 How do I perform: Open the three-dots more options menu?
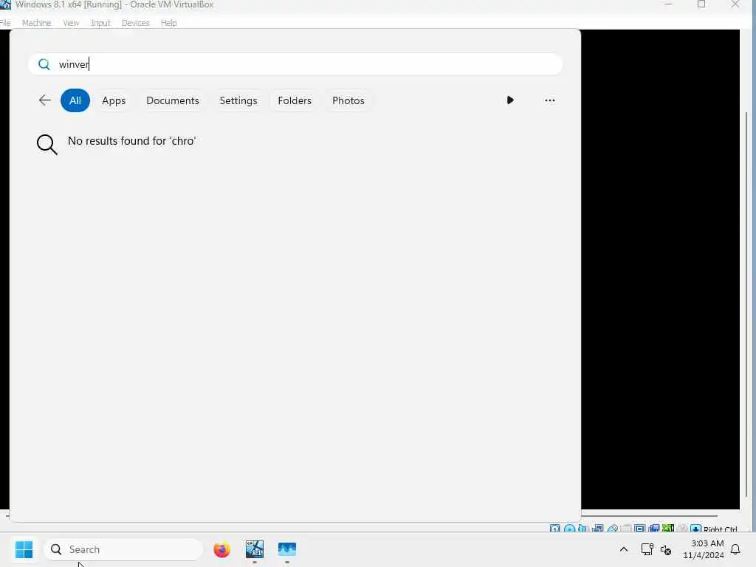549,100
